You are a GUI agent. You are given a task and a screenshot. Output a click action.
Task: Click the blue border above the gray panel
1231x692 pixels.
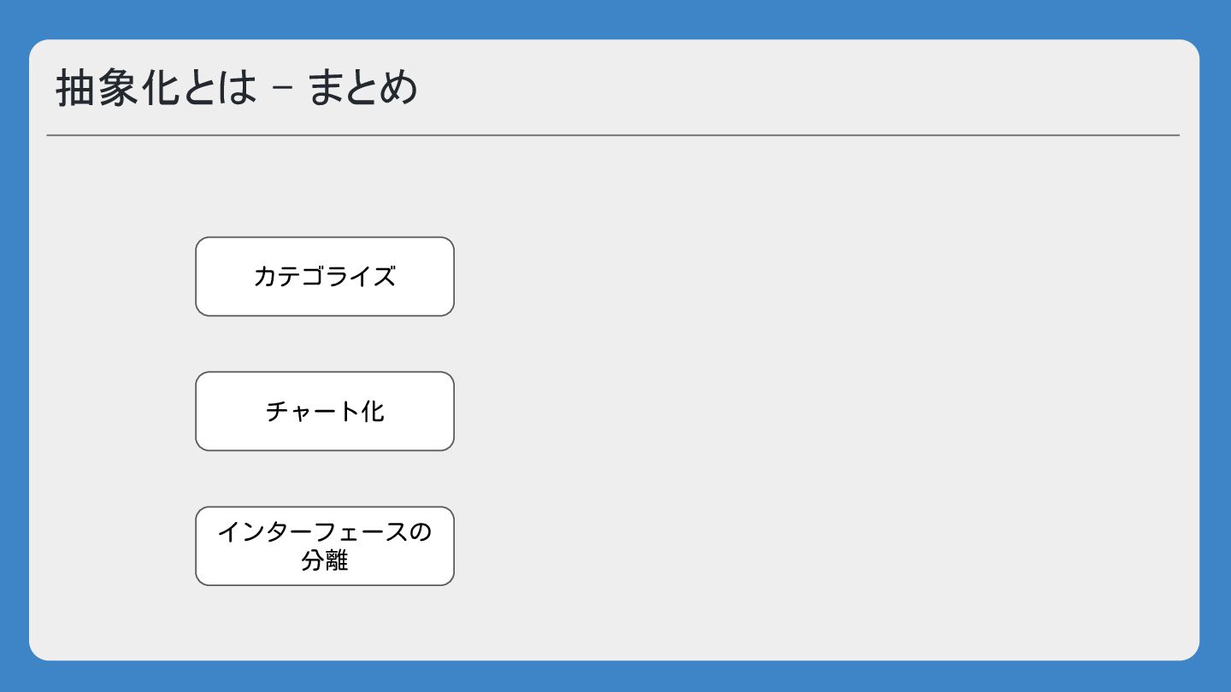[x=615, y=19]
